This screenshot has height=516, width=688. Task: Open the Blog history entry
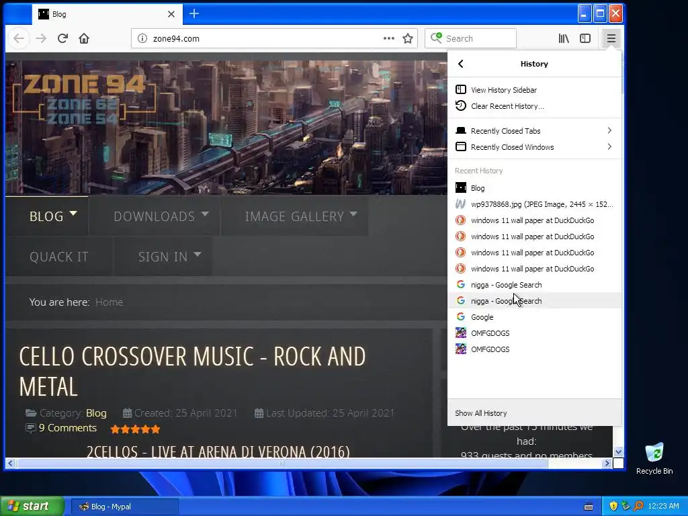point(534,188)
